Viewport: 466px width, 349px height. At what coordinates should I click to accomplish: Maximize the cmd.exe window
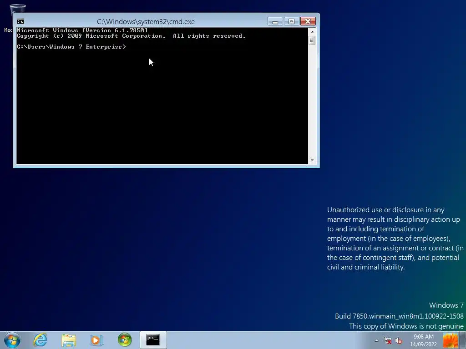pos(291,21)
